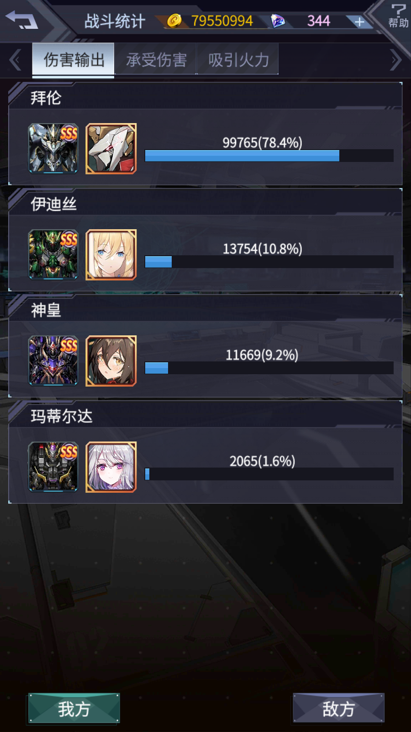Switch to the 承受伤害 tab
This screenshot has height=732, width=411.
156,59
